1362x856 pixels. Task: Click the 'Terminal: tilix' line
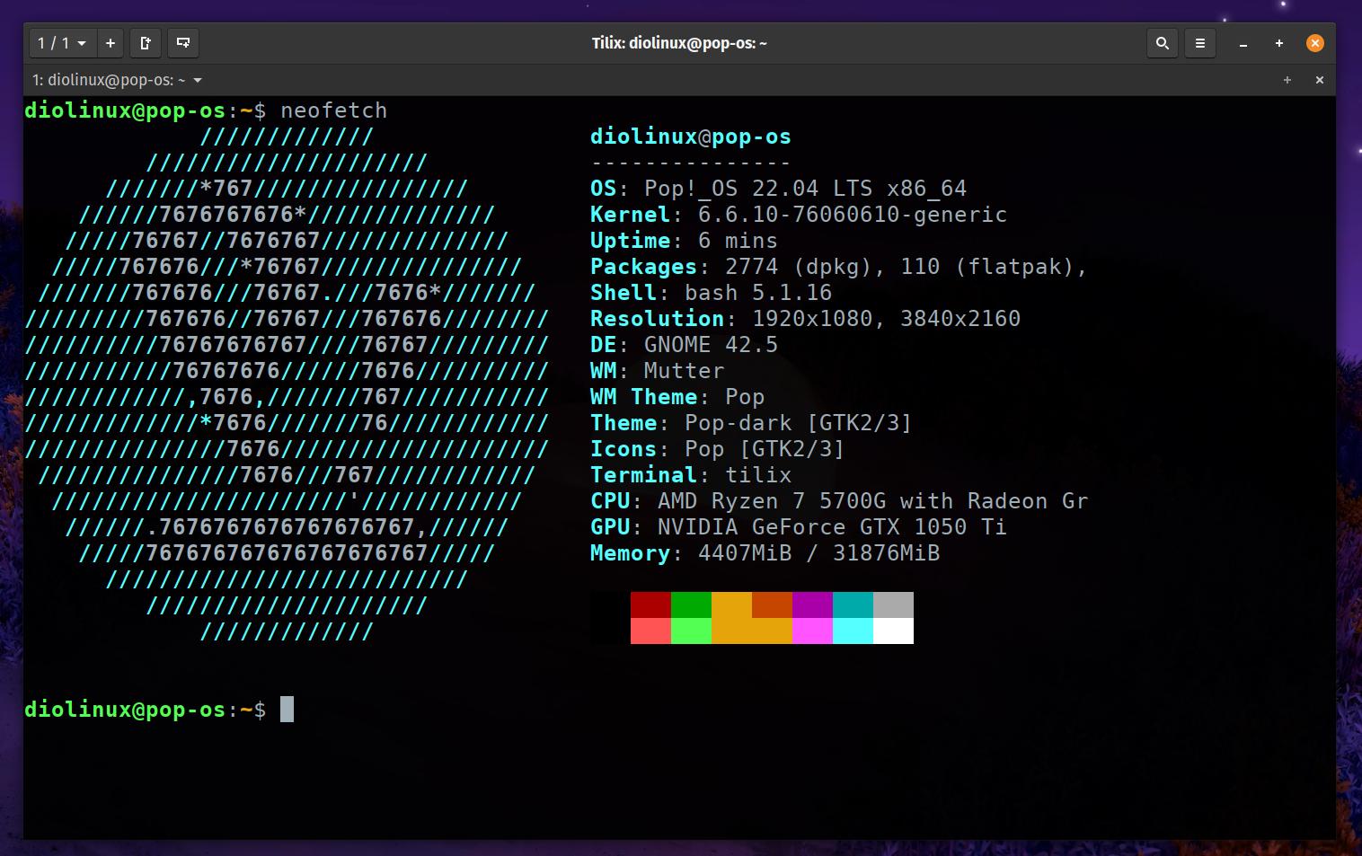[x=691, y=475]
